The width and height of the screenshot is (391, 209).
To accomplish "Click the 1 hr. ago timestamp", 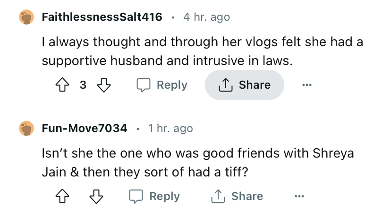I will click(x=170, y=128).
